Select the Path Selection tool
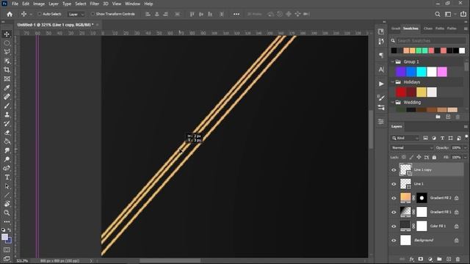 tap(7, 186)
